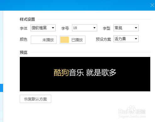This screenshot has width=155, height=122.
Task: Open the 字体 font dropdown (微软雅黑)
Action: tap(43, 28)
